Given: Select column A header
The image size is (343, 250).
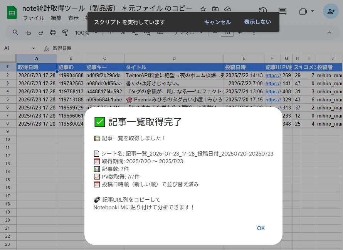Looking at the screenshot, I should 37,58.
